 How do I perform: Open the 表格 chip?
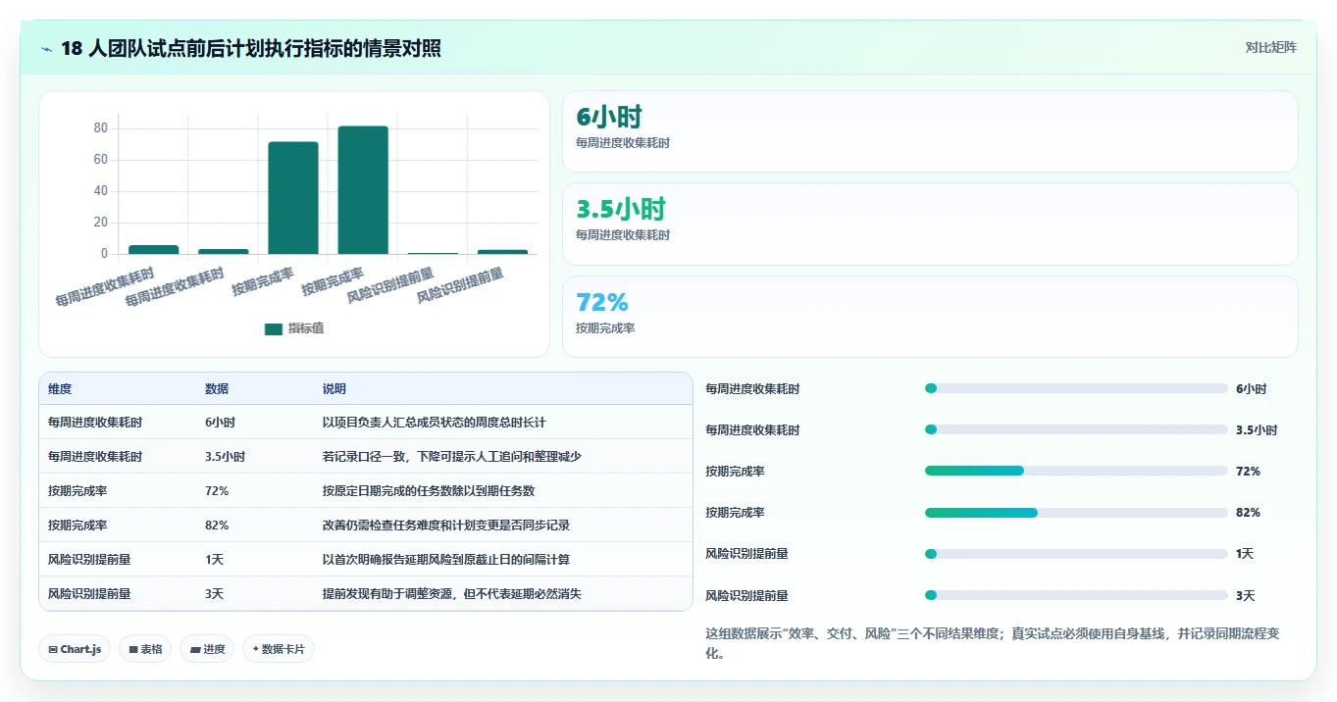pyautogui.click(x=145, y=649)
